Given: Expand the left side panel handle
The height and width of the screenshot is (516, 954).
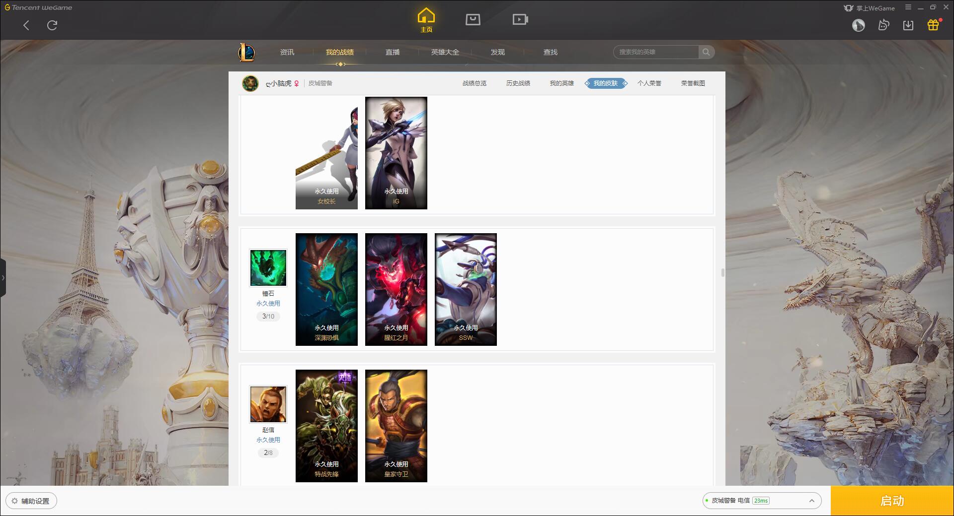Looking at the screenshot, I should pos(3,278).
